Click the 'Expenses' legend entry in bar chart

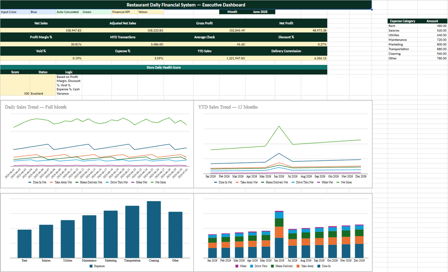[97, 266]
